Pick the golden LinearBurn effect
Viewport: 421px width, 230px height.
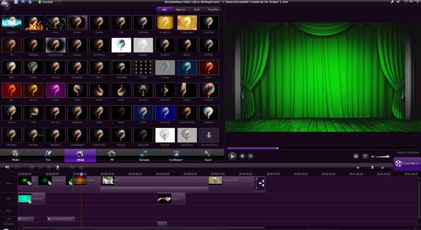click(x=165, y=23)
